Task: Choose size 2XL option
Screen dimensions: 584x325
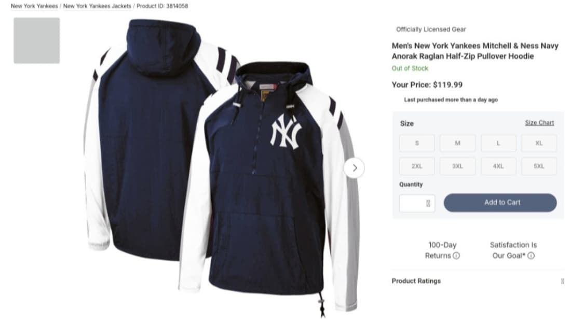Action: [417, 166]
